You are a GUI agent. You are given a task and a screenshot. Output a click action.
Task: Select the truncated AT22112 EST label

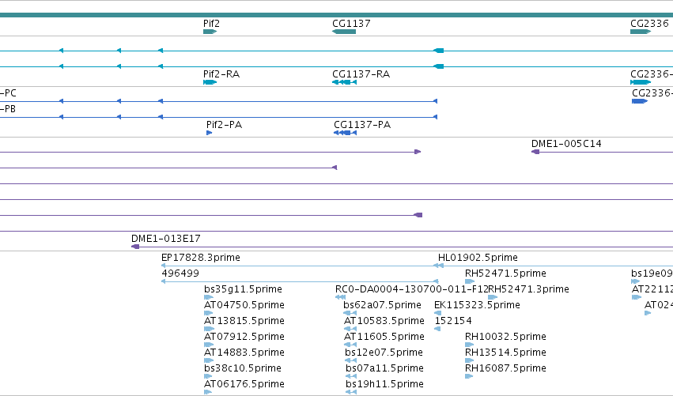coord(652,289)
